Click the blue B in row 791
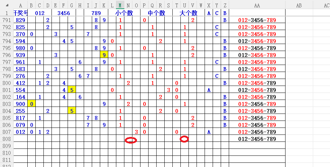 point(225,20)
